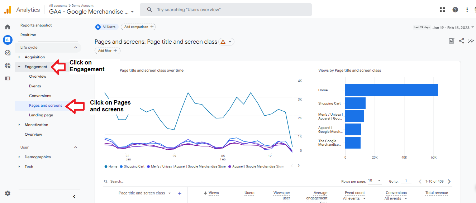Click the data quality warning triangle icon
The image size is (476, 203).
(223, 42)
